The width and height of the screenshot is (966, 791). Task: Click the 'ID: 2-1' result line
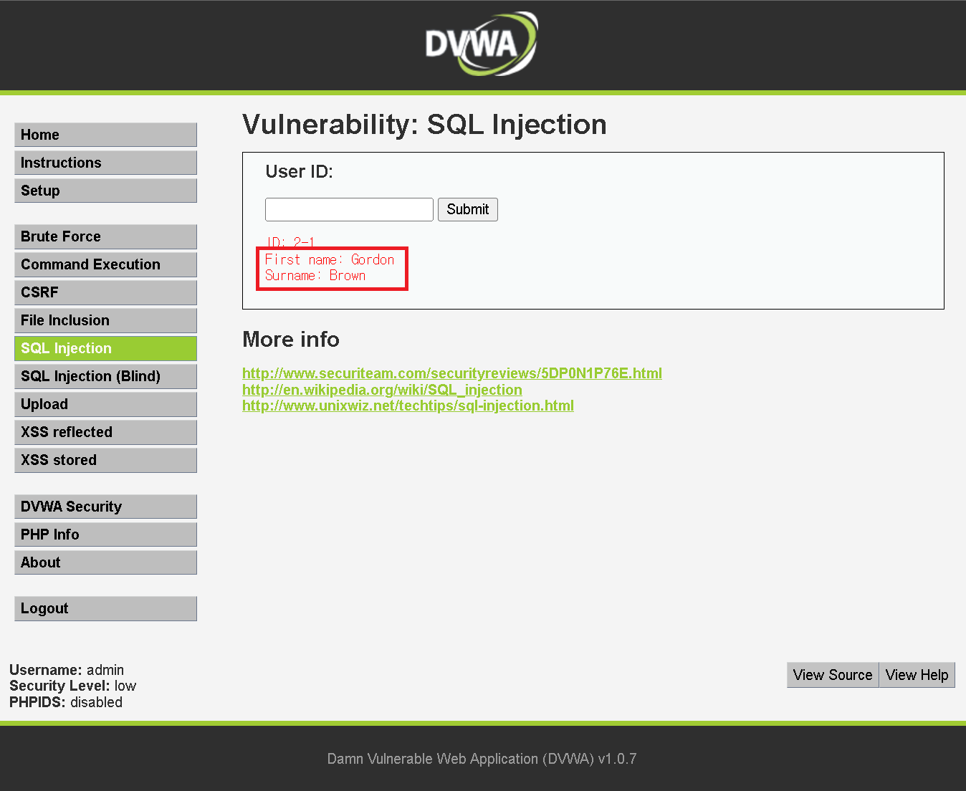[290, 242]
